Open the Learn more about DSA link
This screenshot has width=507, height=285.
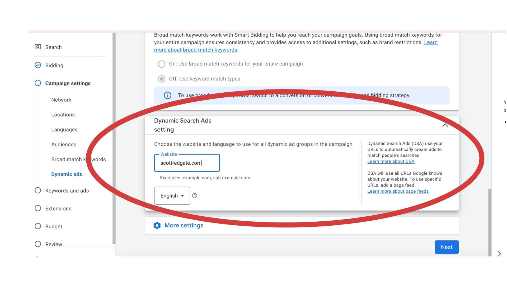click(391, 161)
